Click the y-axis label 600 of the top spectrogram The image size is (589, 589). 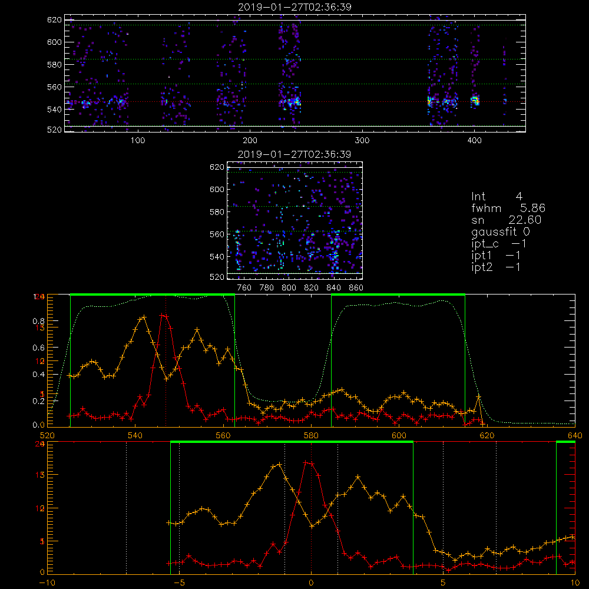pyautogui.click(x=54, y=42)
